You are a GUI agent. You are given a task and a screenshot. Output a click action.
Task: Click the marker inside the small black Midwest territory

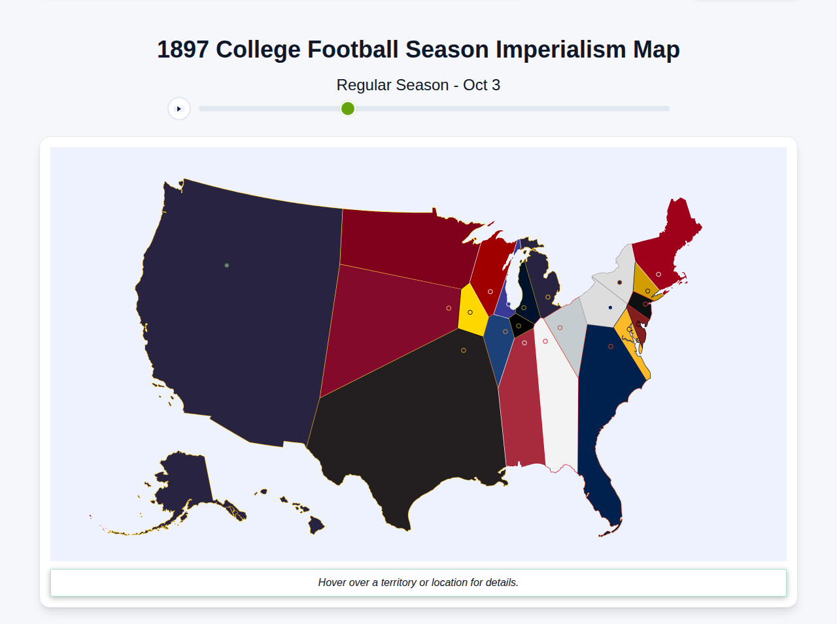[x=519, y=326]
